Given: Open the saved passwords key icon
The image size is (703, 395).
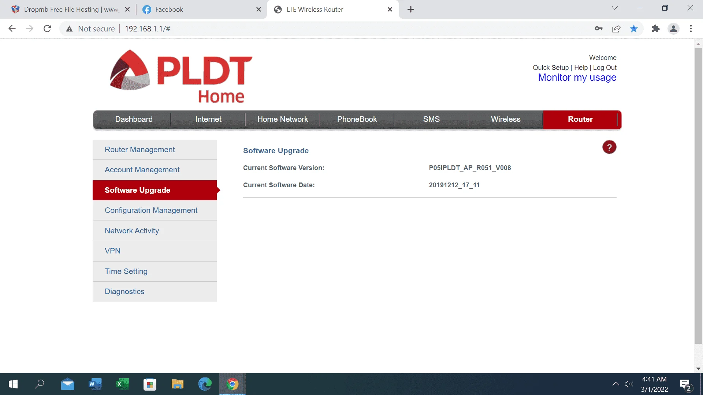Looking at the screenshot, I should coord(599,29).
